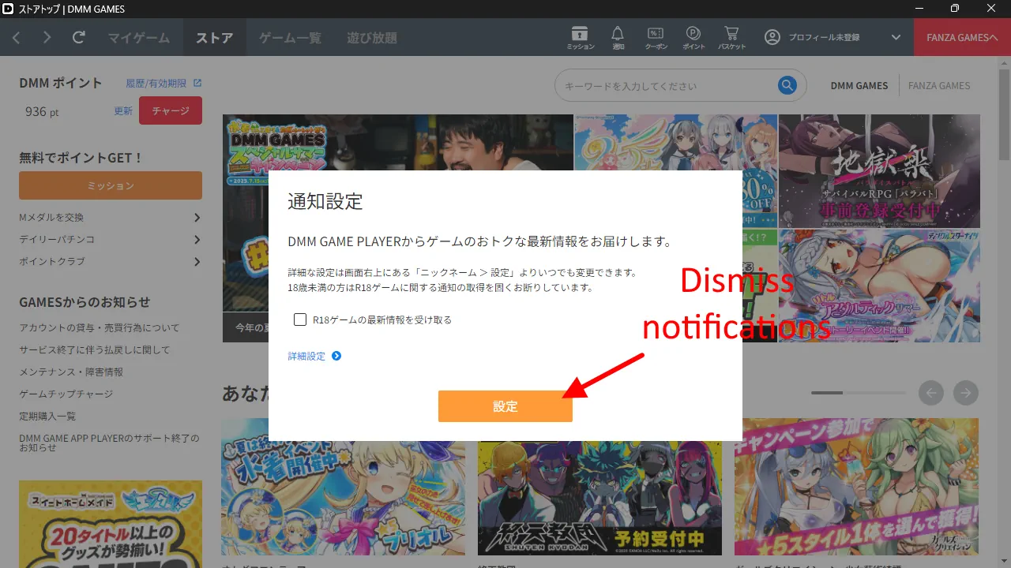Switch to the マイゲーム tab
This screenshot has height=568, width=1011.
click(139, 37)
